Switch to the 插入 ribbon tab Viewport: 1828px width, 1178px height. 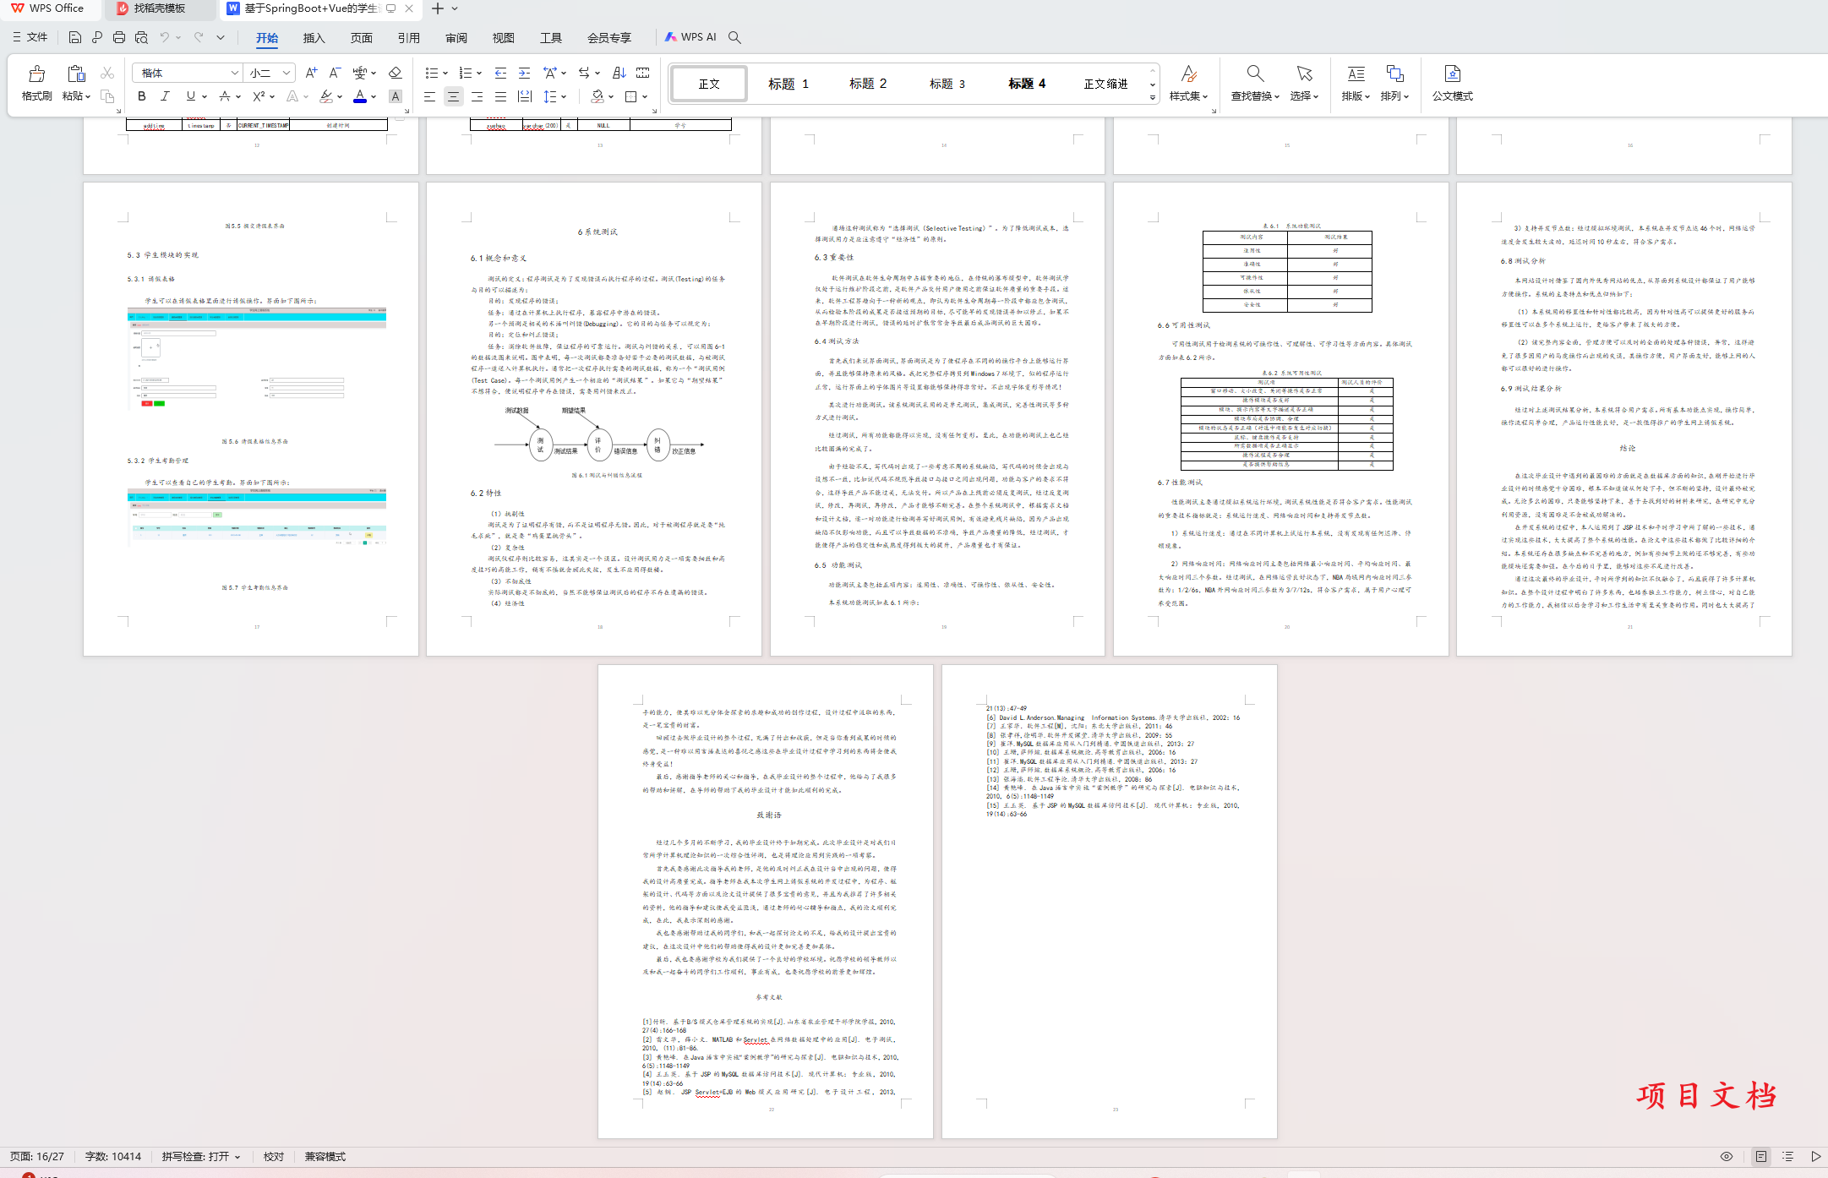(x=314, y=38)
